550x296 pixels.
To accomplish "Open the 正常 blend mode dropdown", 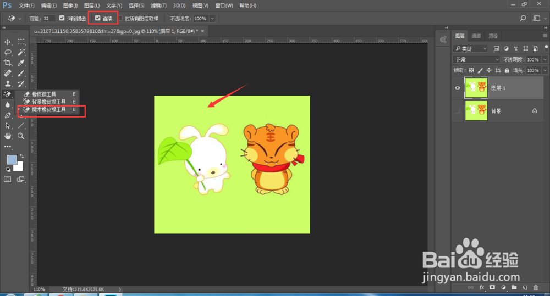I will coord(476,59).
